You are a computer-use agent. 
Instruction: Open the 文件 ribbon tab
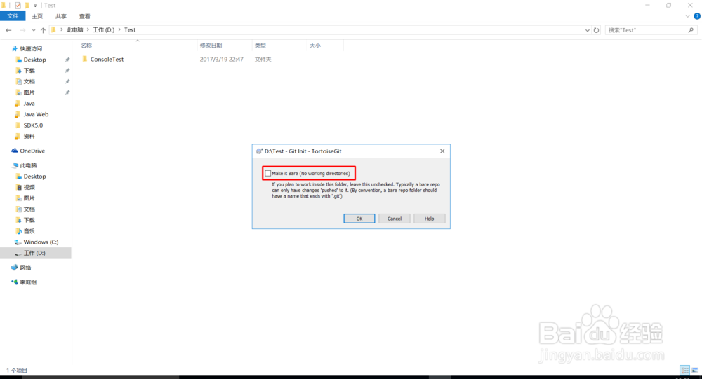pyautogui.click(x=13, y=16)
